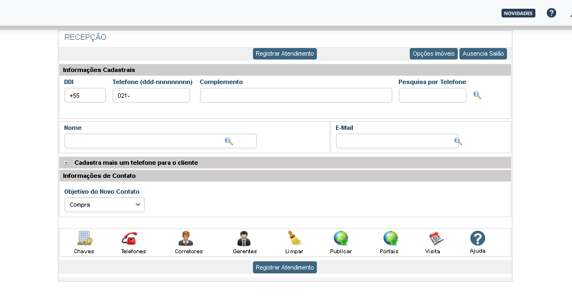This screenshot has width=572, height=305.
Task: Open the Visita calendar icon
Action: (x=435, y=238)
